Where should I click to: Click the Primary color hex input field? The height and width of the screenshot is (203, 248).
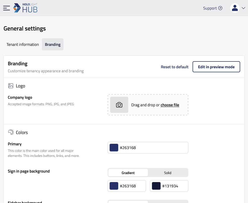point(148,148)
